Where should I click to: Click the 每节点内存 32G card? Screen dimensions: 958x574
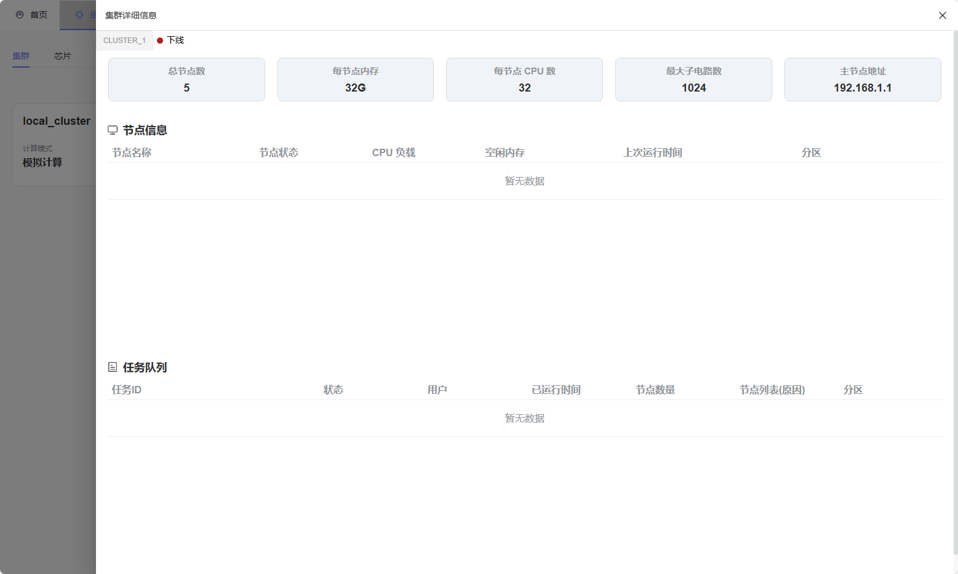(356, 80)
